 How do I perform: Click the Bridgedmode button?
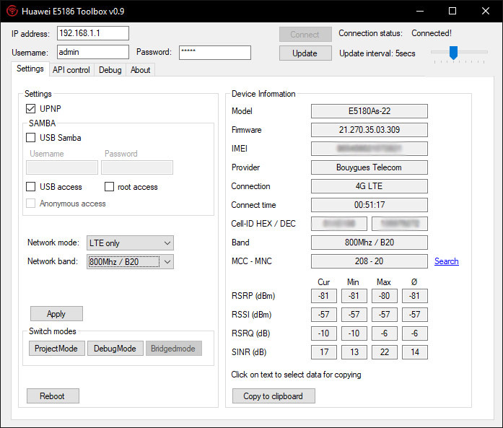tap(173, 349)
